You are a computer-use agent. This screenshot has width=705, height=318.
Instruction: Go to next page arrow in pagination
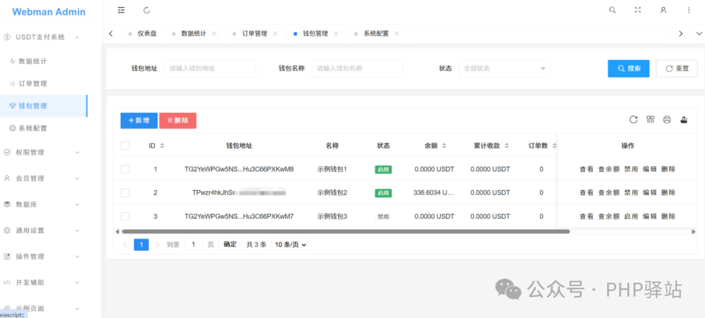pos(157,245)
